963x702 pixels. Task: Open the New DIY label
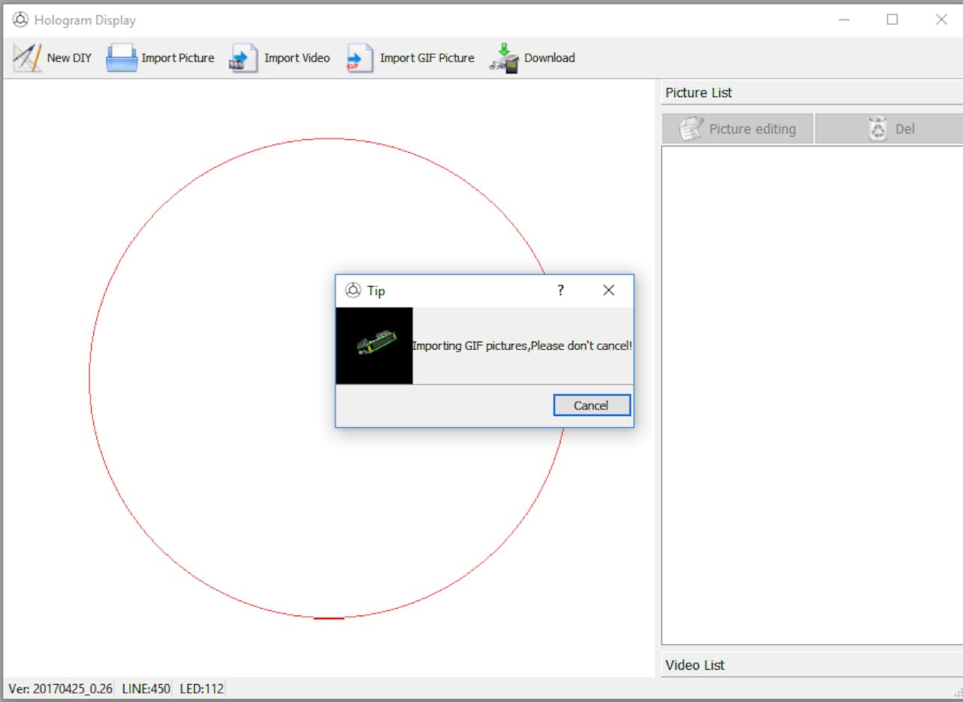click(x=69, y=58)
